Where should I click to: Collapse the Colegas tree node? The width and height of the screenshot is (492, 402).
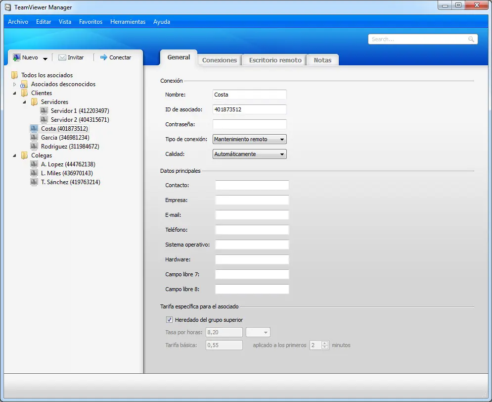coord(14,155)
